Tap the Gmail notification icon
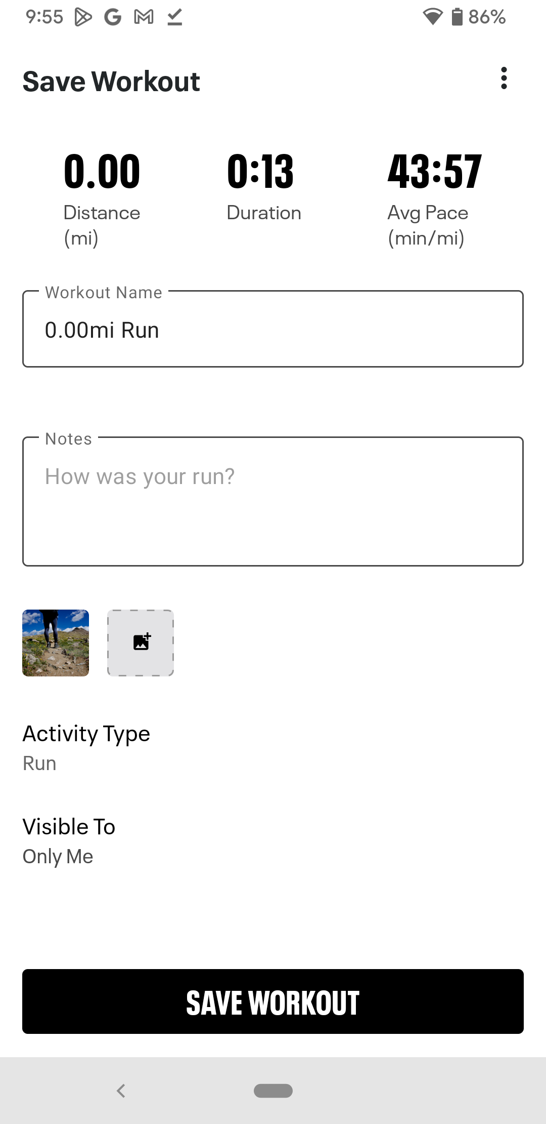Image resolution: width=546 pixels, height=1124 pixels. click(x=144, y=17)
